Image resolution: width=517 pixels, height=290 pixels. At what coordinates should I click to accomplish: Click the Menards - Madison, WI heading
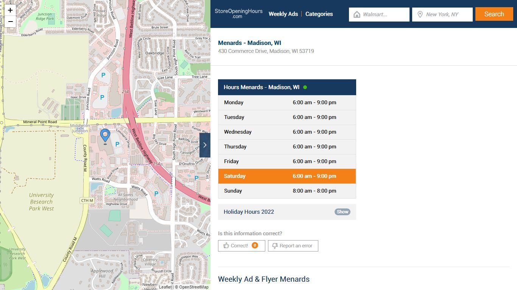pyautogui.click(x=249, y=43)
